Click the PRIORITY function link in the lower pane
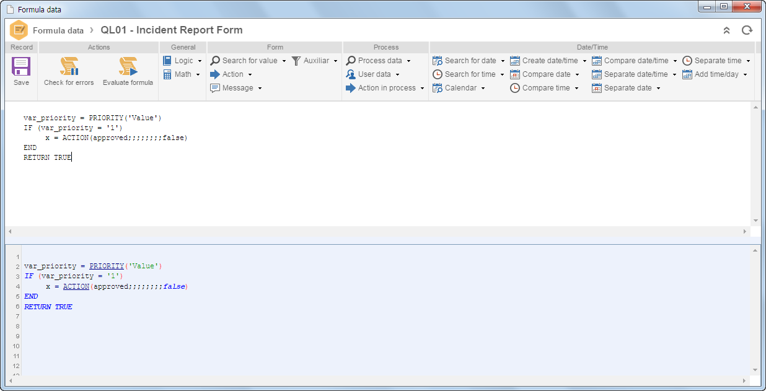The image size is (766, 391). [107, 266]
